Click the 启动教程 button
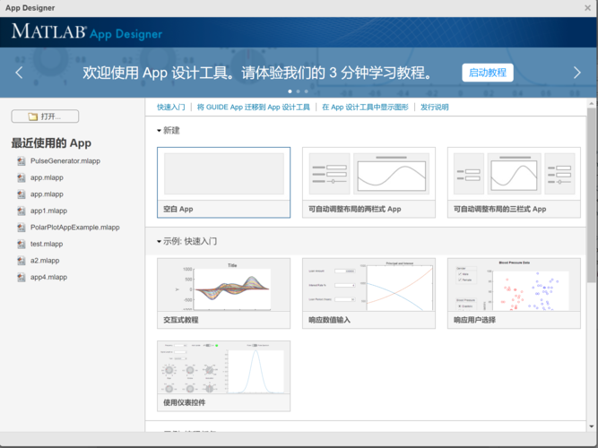 (x=488, y=73)
